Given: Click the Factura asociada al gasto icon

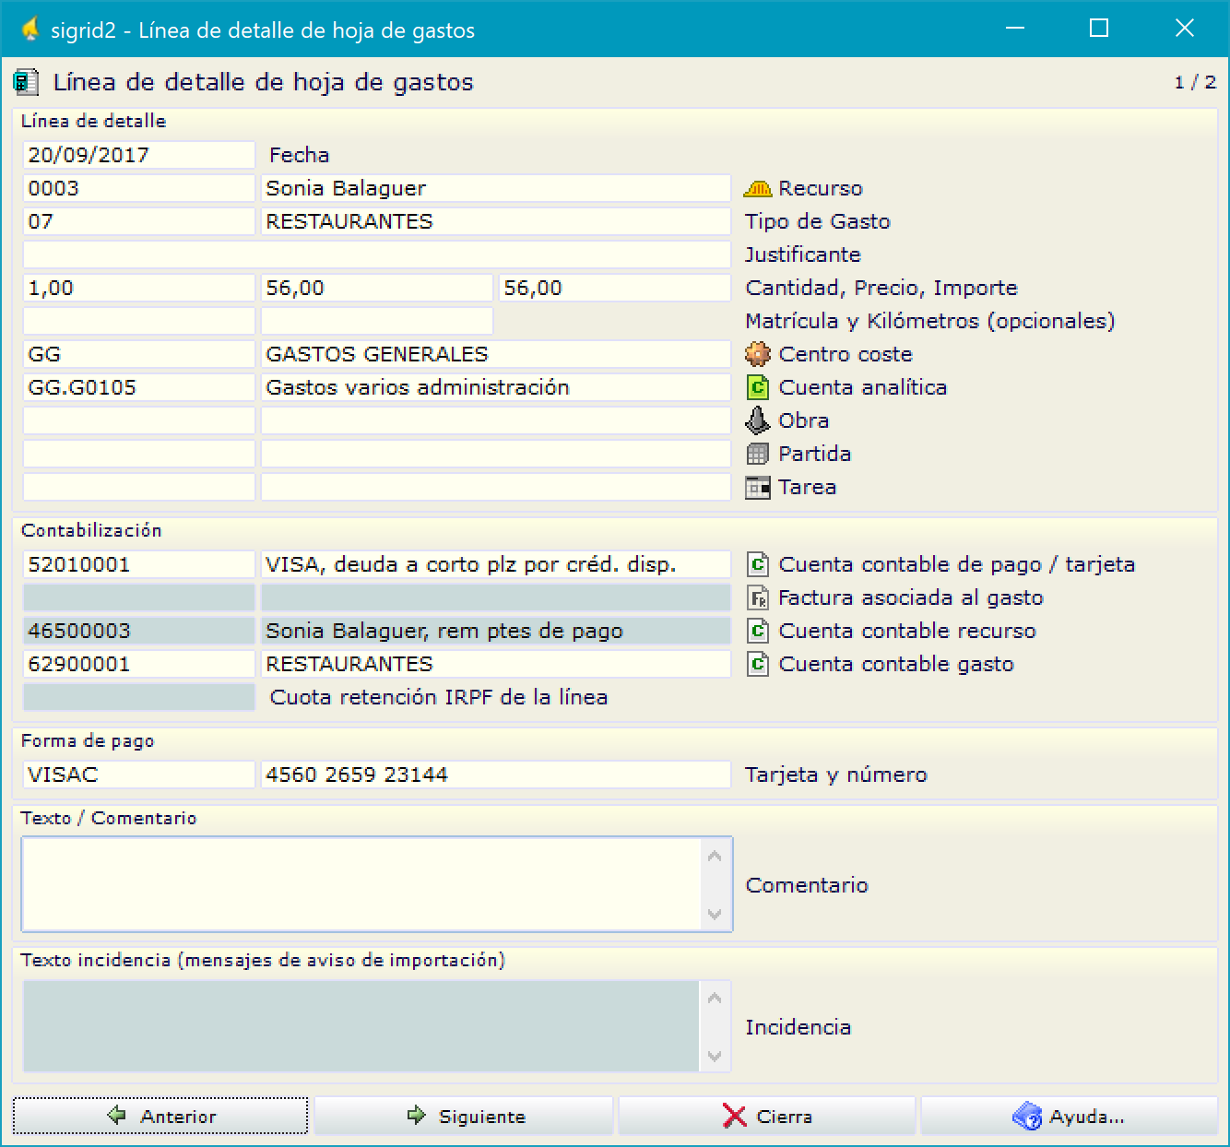Looking at the screenshot, I should [757, 597].
